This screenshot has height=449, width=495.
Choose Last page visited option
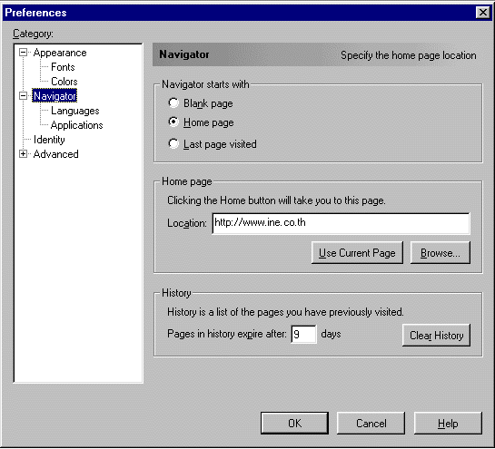173,144
